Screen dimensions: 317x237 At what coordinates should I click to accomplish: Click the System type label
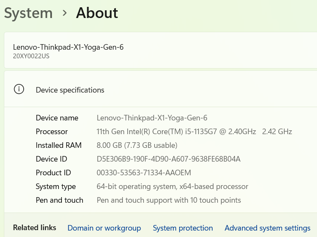56,187
